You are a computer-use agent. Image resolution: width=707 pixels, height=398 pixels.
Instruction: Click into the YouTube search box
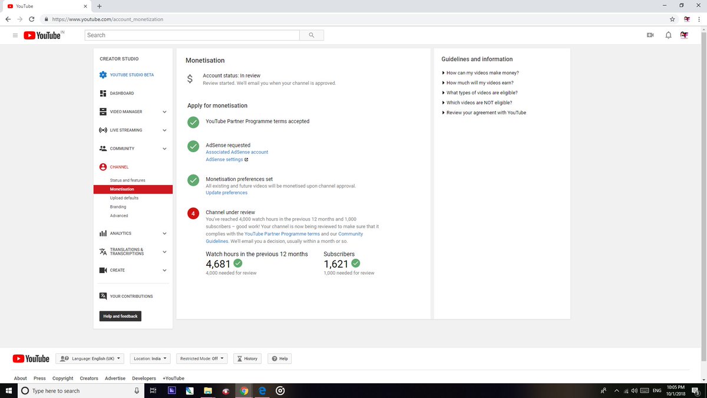pyautogui.click(x=192, y=35)
